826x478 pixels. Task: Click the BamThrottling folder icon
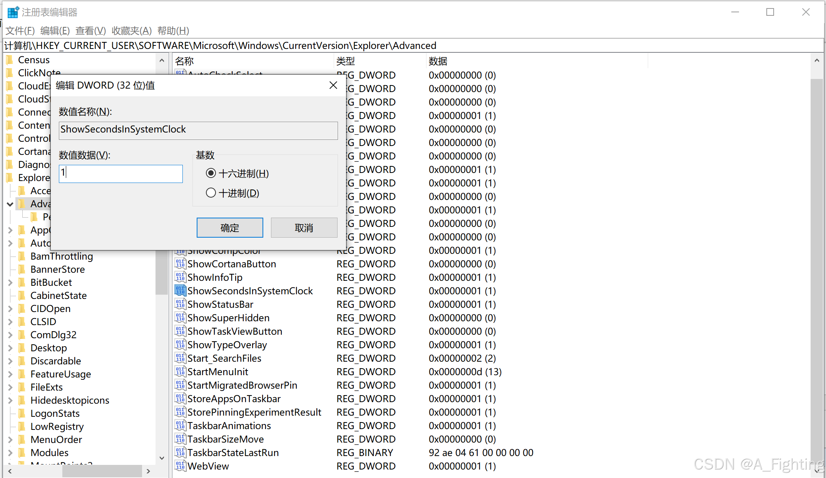pos(22,256)
